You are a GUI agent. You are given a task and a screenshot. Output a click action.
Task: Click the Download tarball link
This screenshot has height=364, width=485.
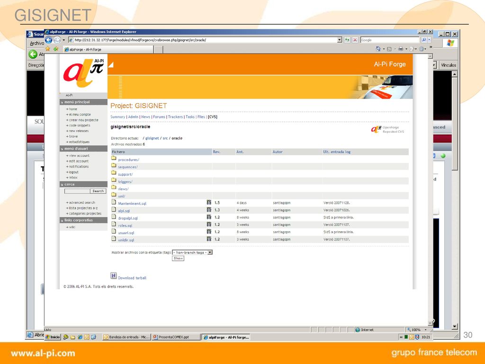(x=132, y=278)
